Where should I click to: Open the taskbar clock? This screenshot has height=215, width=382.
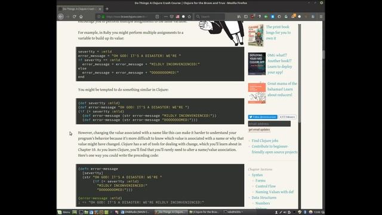(x=317, y=212)
